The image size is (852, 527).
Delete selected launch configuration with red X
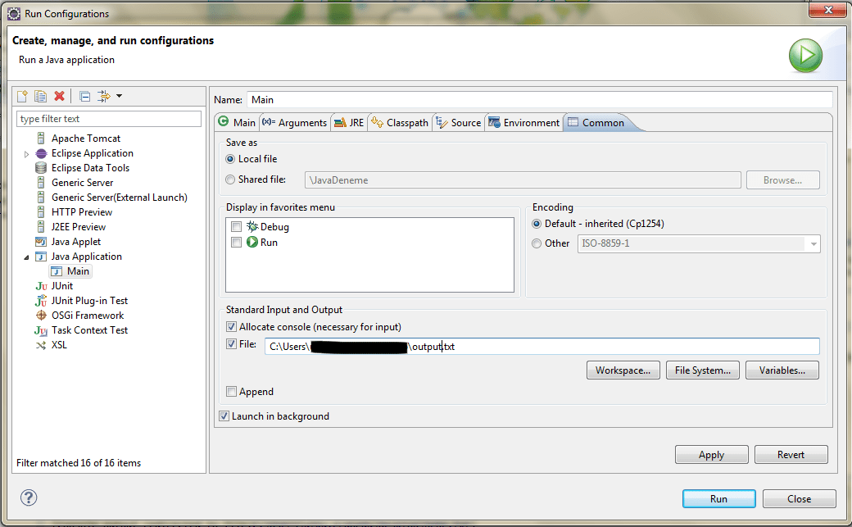pyautogui.click(x=59, y=96)
